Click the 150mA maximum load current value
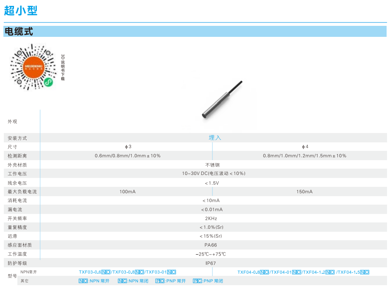This screenshot has width=390, height=297. click(304, 192)
